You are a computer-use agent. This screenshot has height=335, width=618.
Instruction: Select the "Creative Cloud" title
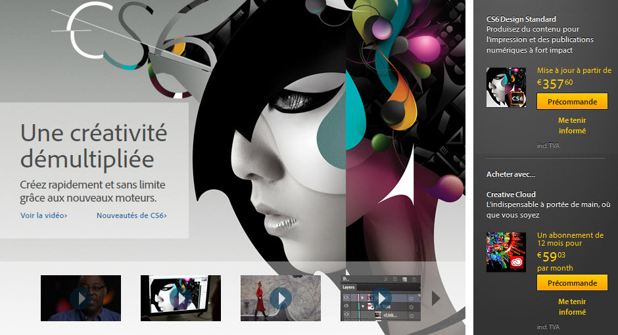(511, 194)
